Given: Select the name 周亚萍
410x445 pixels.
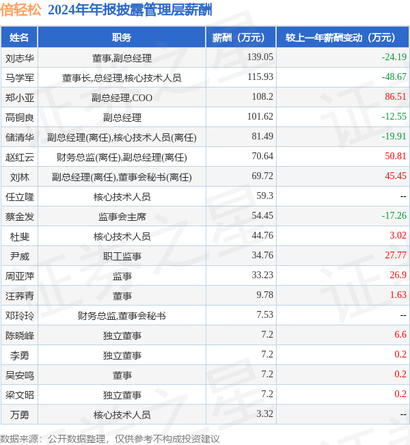Looking at the screenshot, I should pos(20,276).
